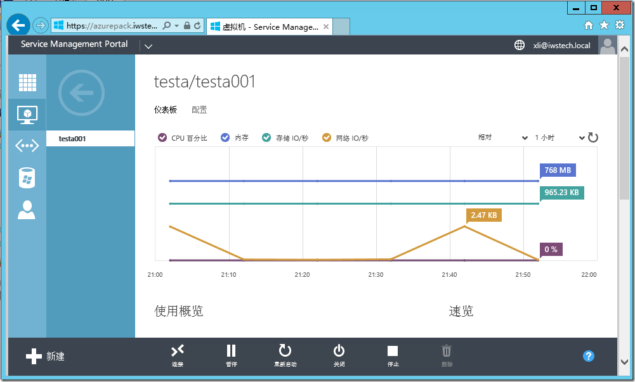Click the 965.23 KB storage value label
The height and width of the screenshot is (382, 635).
tap(561, 193)
